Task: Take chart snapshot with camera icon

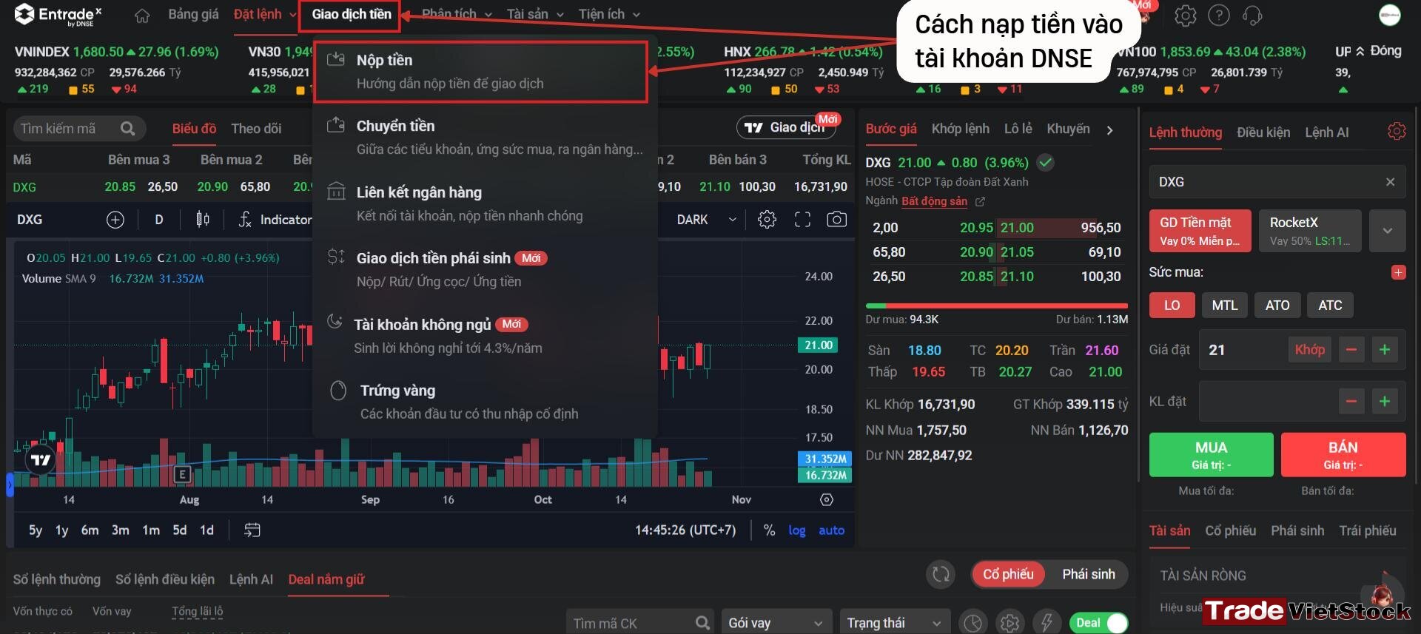Action: [x=836, y=220]
